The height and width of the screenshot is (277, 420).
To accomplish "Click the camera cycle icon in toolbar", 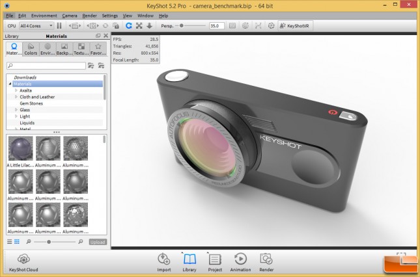I will tap(92, 25).
